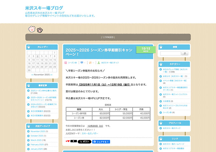Click the blue comment bubble icon
Image resolution: width=216 pixels, height=152 pixels.
coord(82,63)
